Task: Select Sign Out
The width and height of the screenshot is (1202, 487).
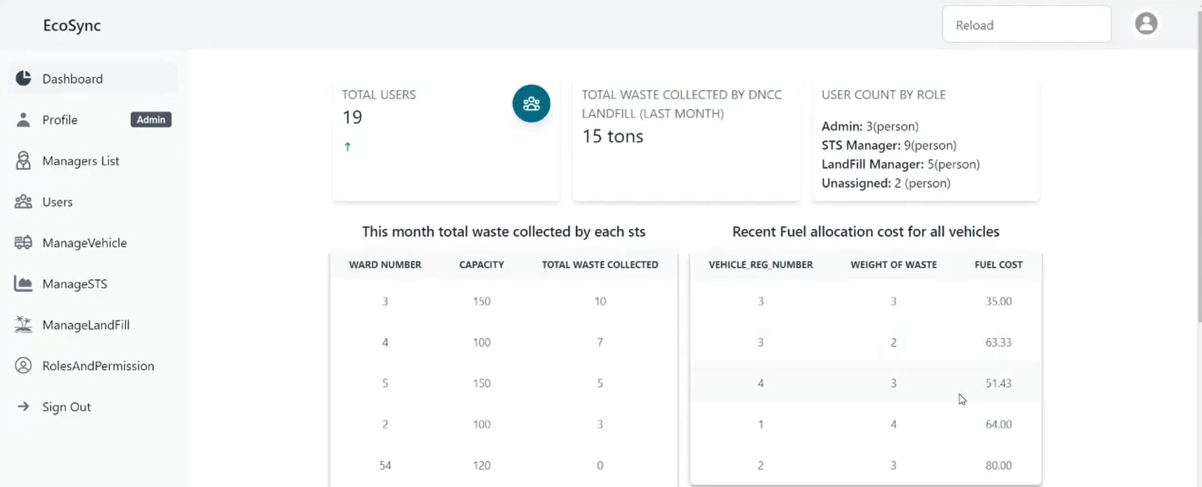Action: 93,406
